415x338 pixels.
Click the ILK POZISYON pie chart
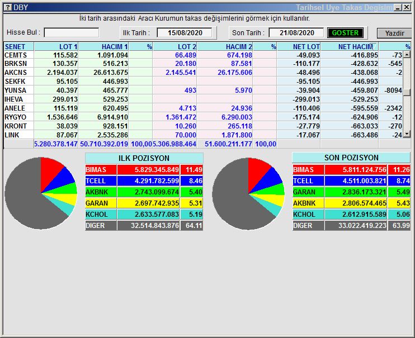tap(41, 193)
